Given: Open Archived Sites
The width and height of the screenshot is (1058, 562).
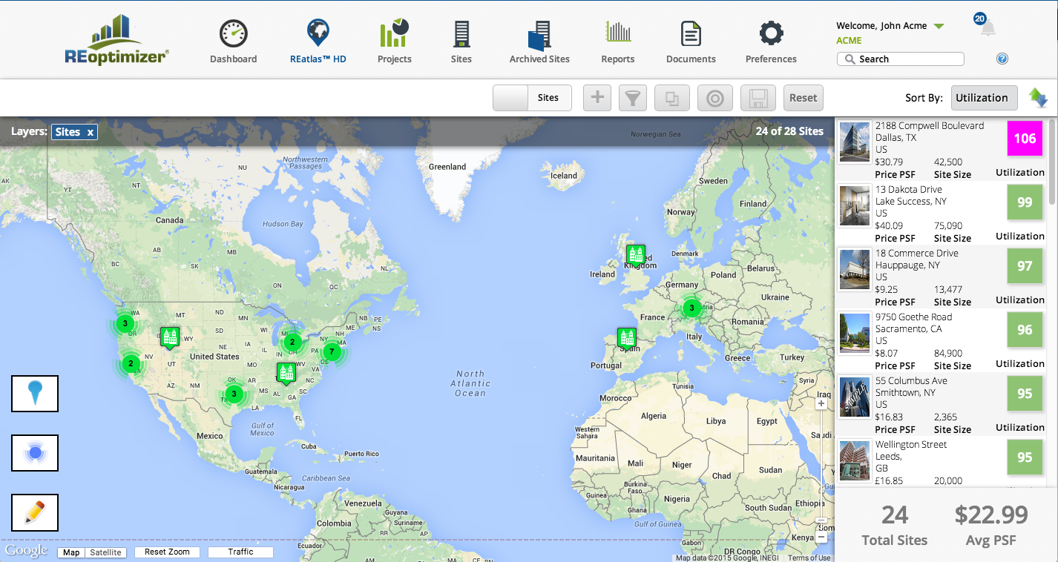Looking at the screenshot, I should pyautogui.click(x=539, y=42).
